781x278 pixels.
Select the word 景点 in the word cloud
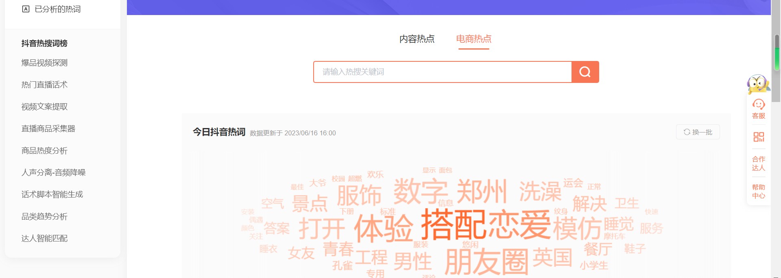310,204
